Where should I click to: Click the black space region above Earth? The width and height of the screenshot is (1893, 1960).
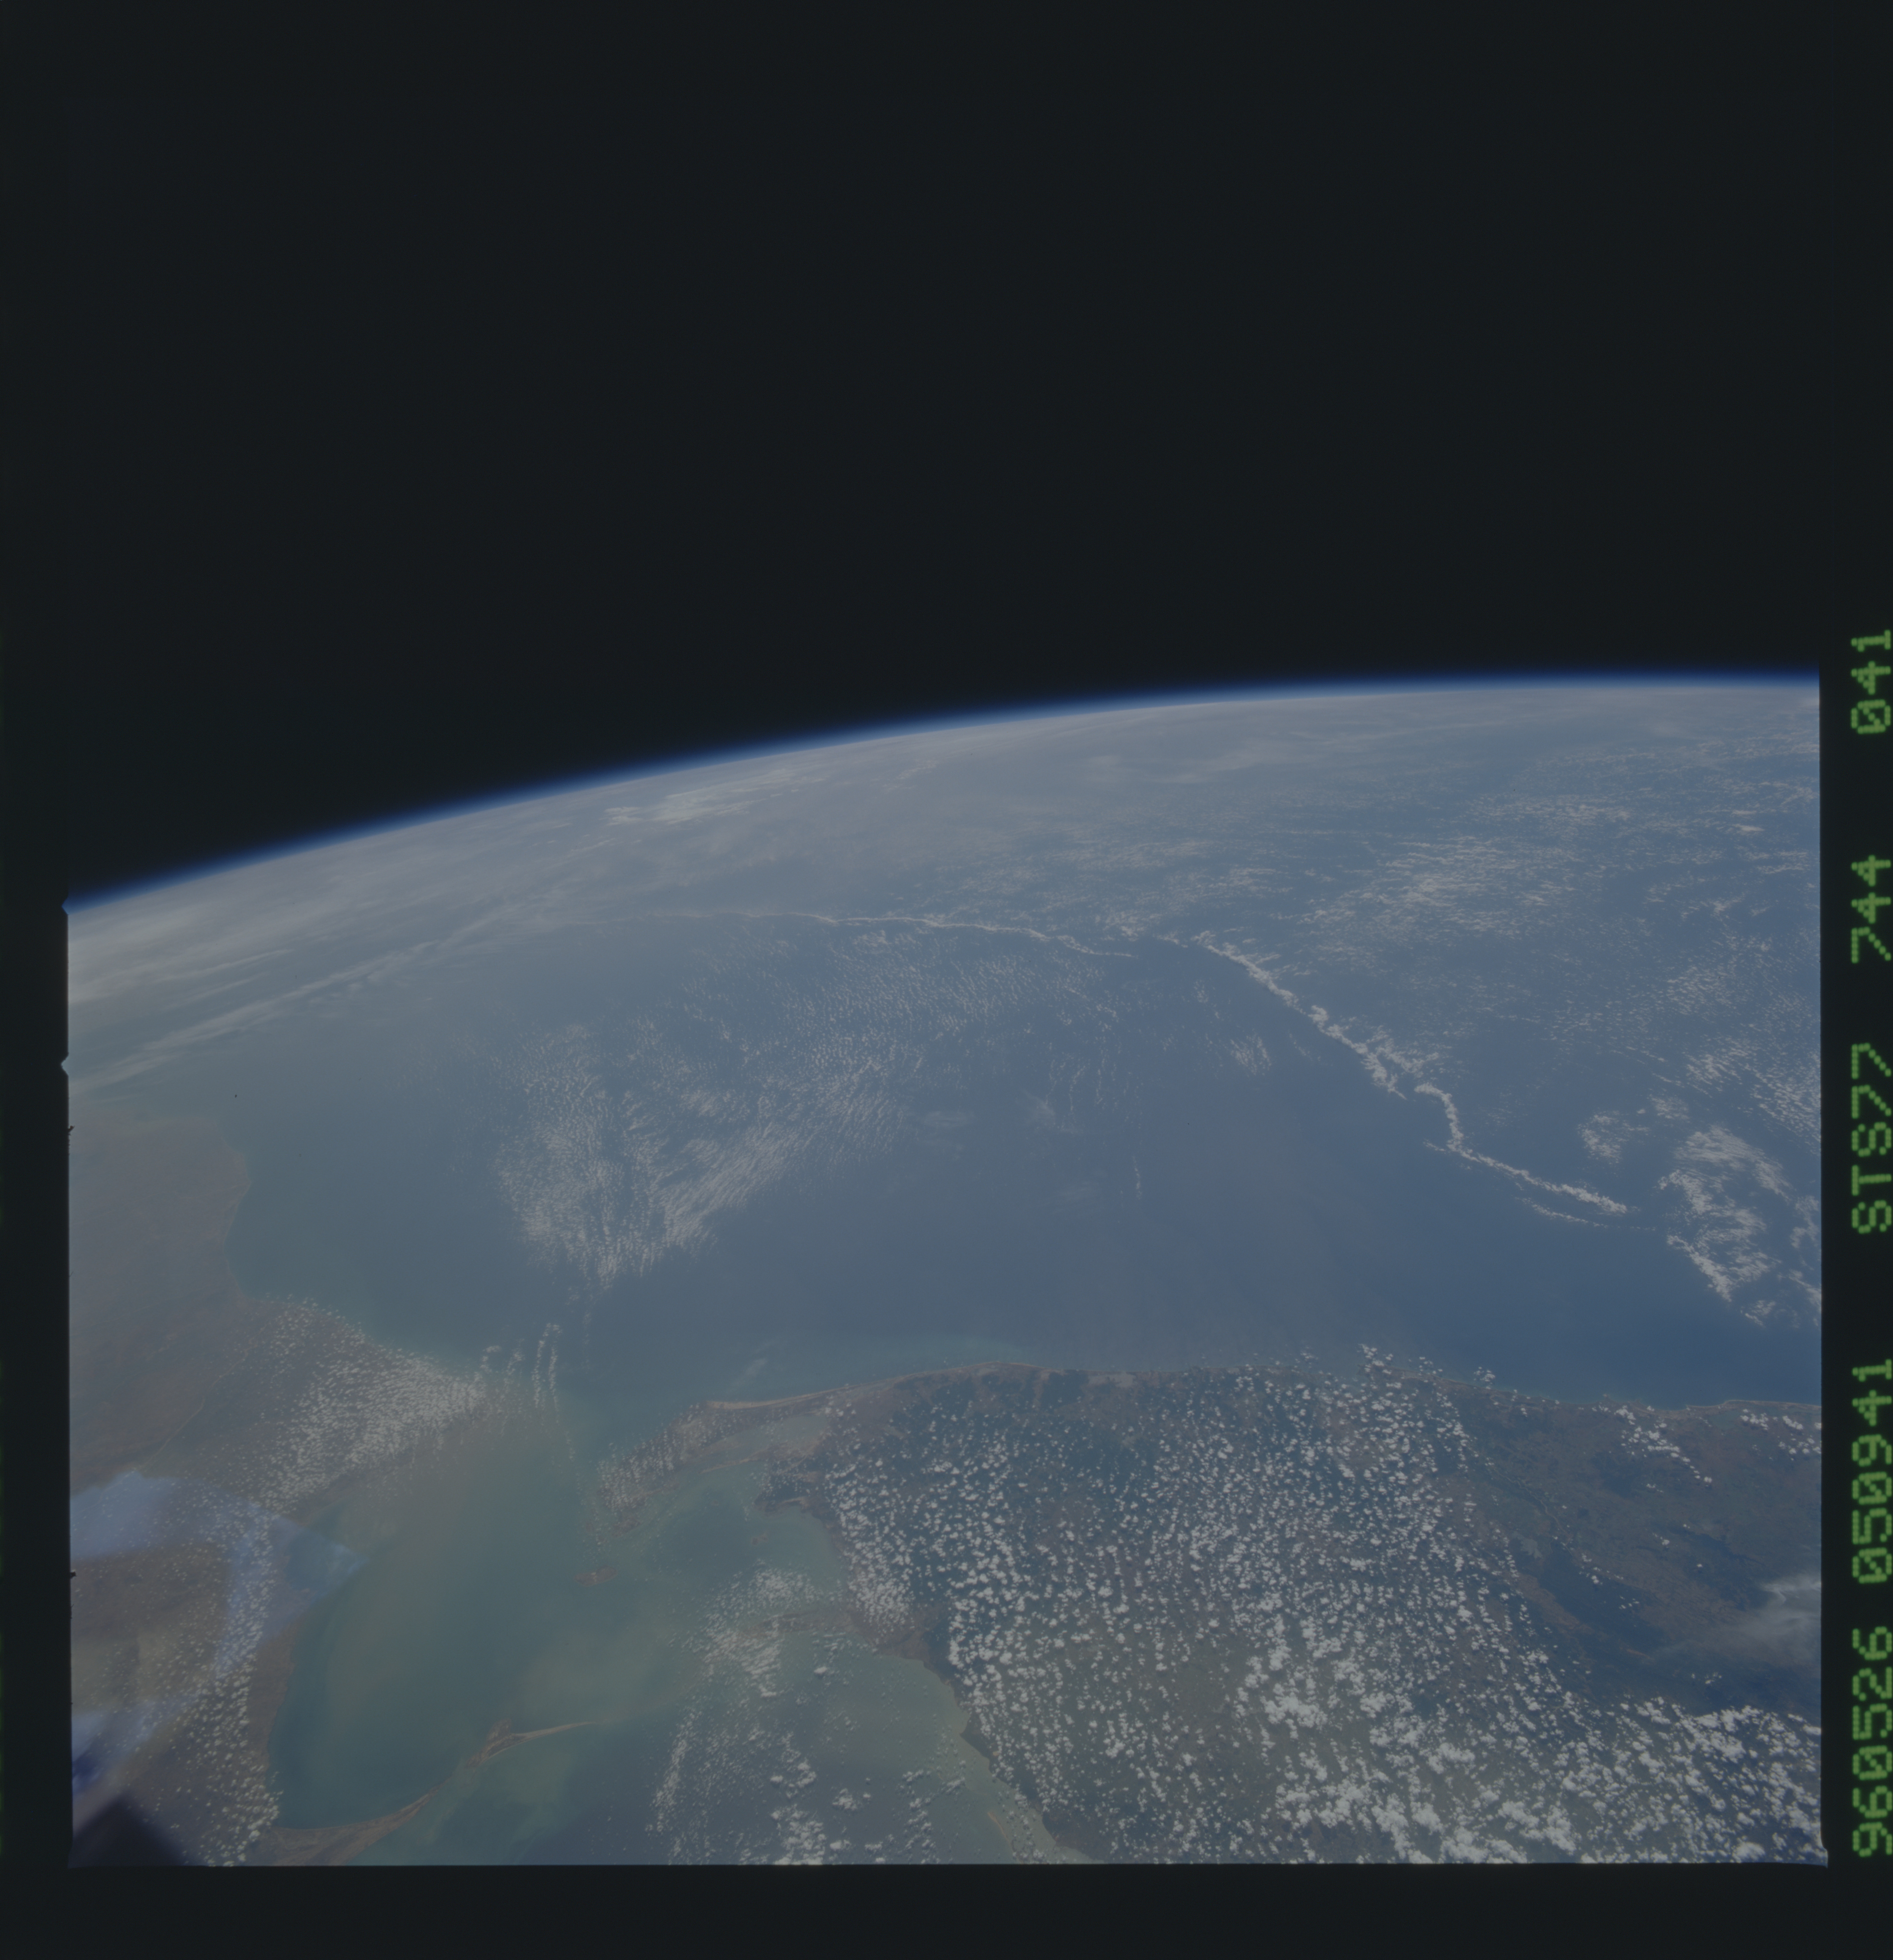coord(900,350)
